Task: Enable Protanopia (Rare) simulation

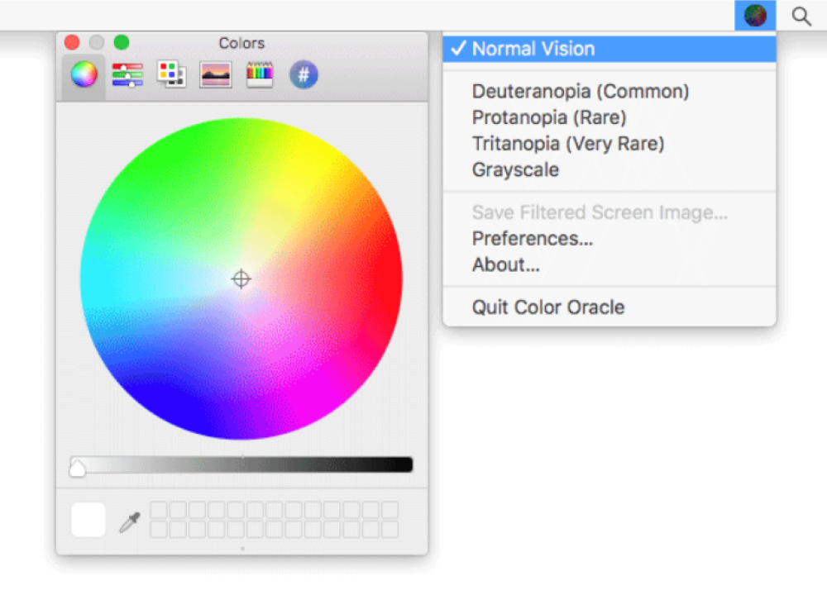Action: [549, 117]
